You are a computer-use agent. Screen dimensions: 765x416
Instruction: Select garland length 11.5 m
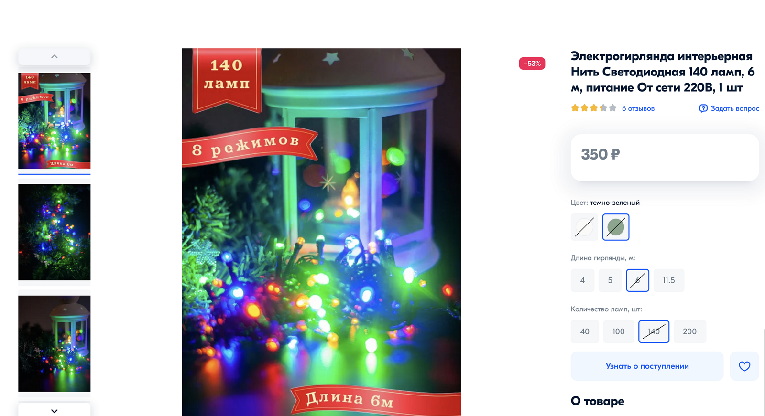pos(669,280)
